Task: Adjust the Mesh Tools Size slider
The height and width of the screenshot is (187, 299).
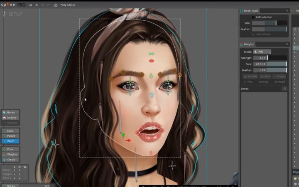Action: [270, 23]
